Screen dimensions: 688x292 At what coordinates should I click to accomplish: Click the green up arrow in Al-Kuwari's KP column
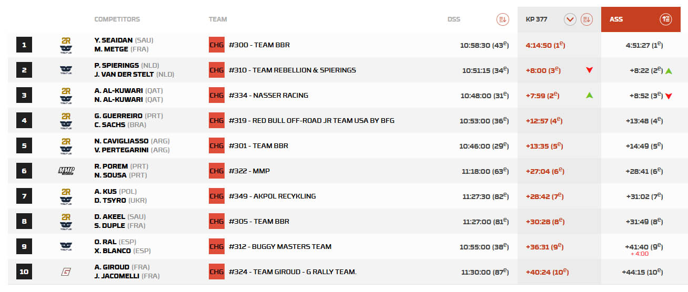pyautogui.click(x=590, y=95)
